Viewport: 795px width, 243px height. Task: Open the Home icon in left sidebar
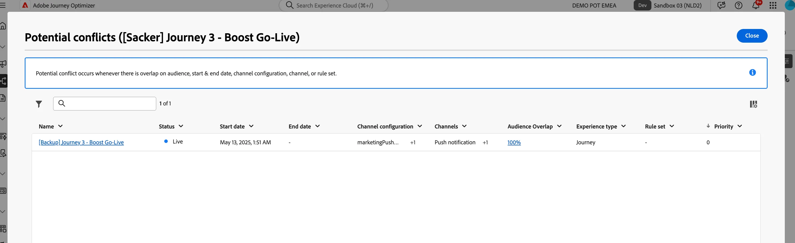click(x=3, y=26)
